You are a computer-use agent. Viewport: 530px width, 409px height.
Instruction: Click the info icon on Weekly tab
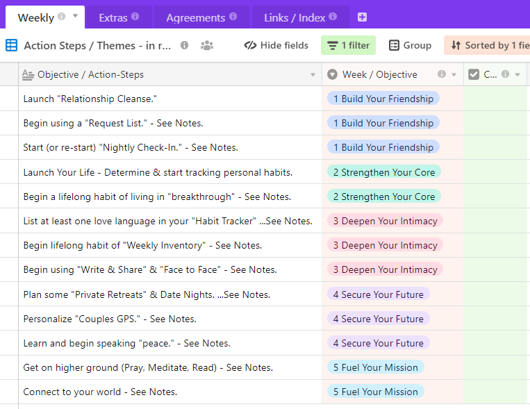pos(62,16)
